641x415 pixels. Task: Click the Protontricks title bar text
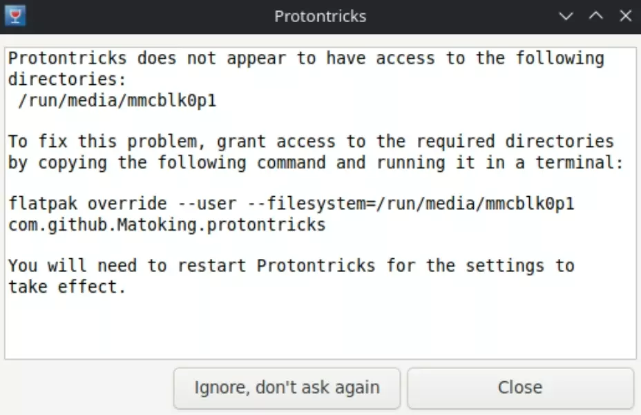tap(320, 16)
